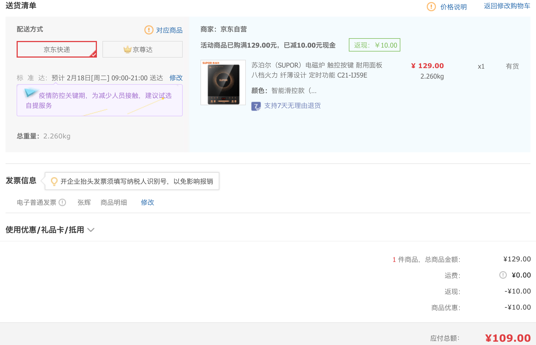Open the 苏泊尔 电磁炉 product title
536x345 pixels.
[x=317, y=70]
